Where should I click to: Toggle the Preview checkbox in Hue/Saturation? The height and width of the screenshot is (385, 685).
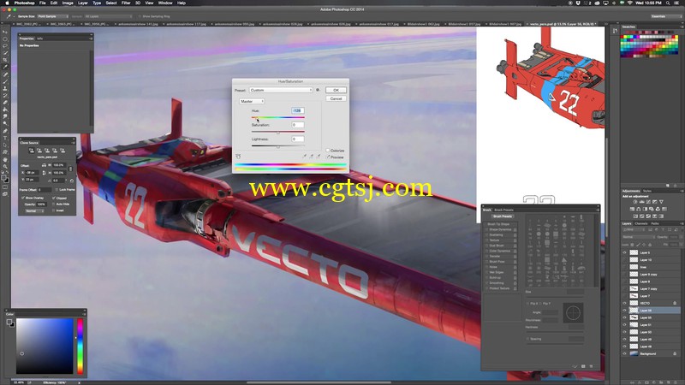tap(327, 157)
